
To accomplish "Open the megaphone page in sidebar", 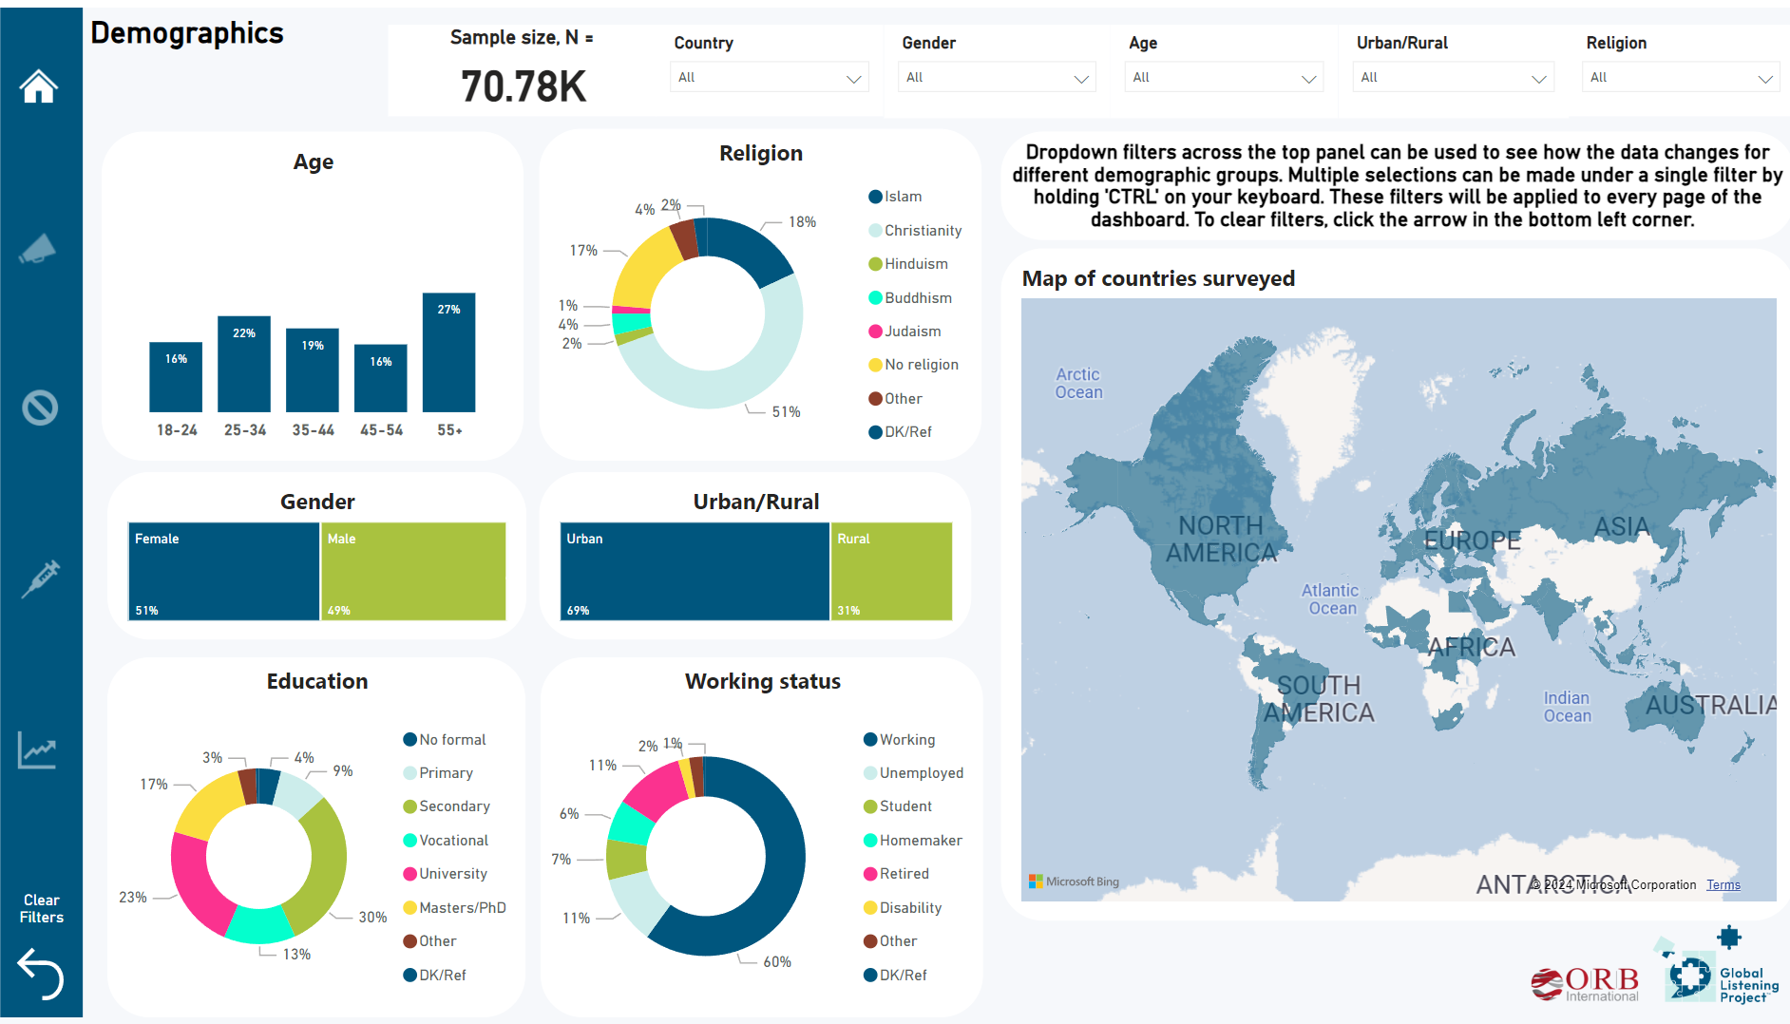I will (39, 250).
